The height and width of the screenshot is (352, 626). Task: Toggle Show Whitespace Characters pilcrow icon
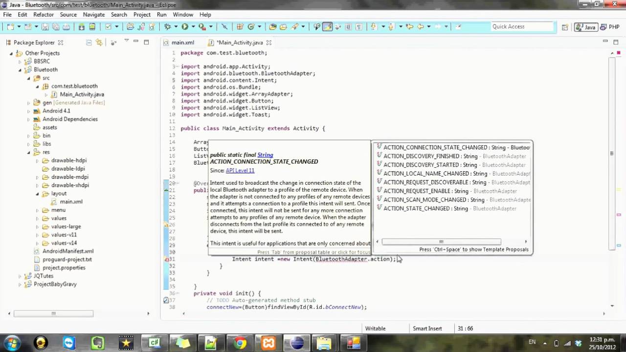pos(358,27)
